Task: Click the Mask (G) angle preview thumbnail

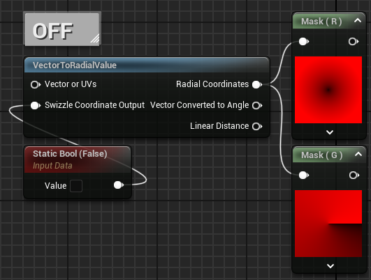Action: 328,224
